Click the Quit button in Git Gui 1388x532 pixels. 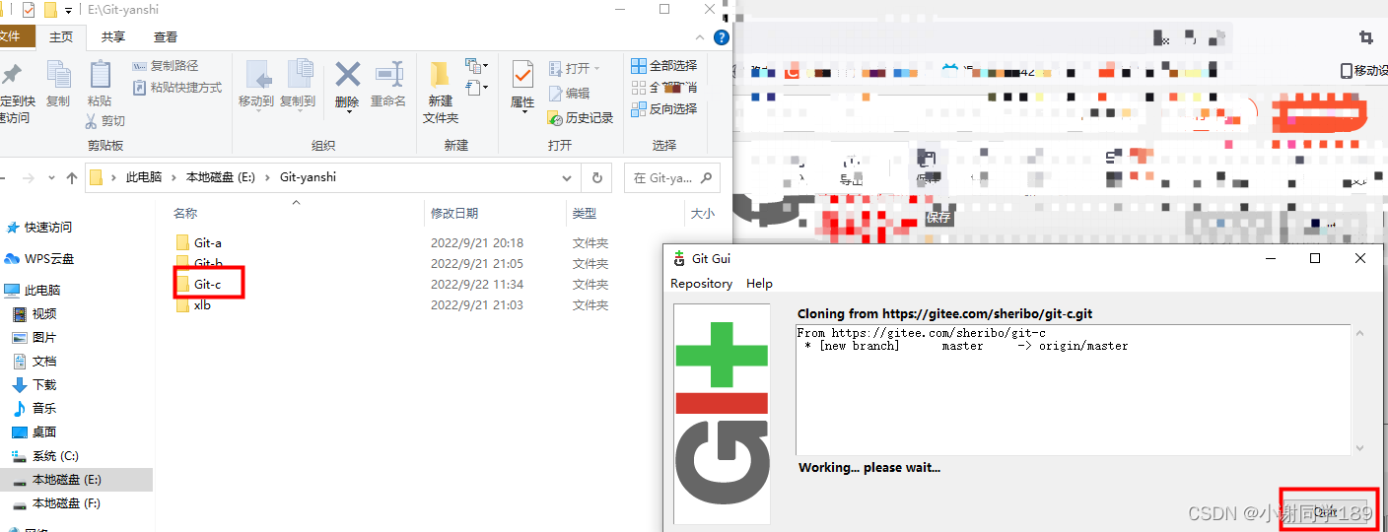1327,511
